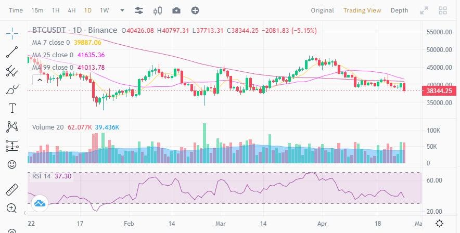Image resolution: width=460 pixels, height=233 pixels.
Task: Select the ruler measure tool
Action: point(12,190)
